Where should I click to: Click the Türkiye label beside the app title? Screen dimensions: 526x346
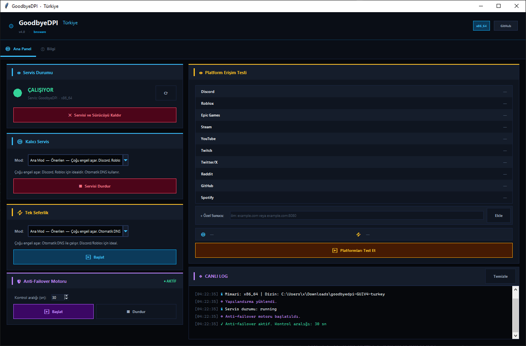pyautogui.click(x=70, y=23)
